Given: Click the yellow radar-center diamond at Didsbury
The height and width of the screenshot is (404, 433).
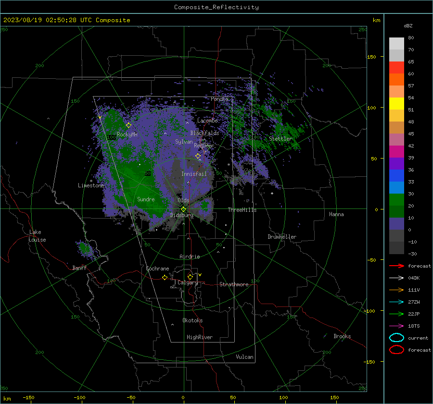Looking at the screenshot, I should (184, 209).
